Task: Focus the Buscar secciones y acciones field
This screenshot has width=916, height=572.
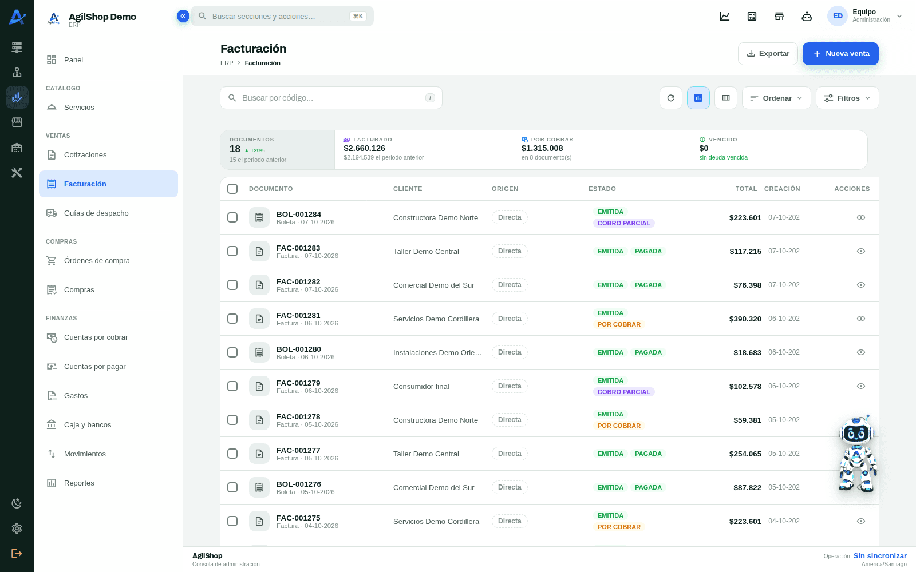Action: coord(282,16)
